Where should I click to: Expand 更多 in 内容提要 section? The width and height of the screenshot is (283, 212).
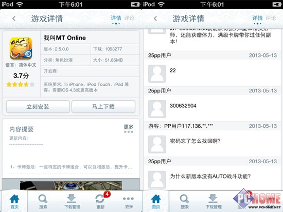coord(129,128)
